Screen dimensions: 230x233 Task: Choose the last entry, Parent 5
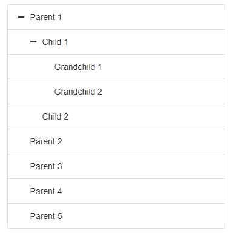click(116, 216)
